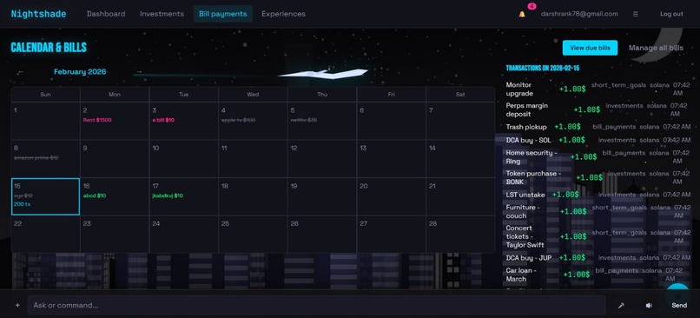
Task: Open the hamburger menu icon
Action: (635, 14)
